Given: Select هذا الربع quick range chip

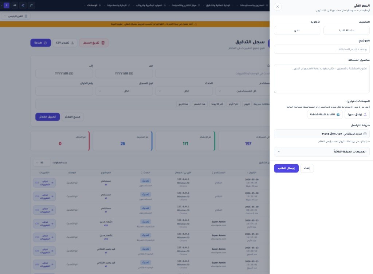Looking at the screenshot, I should point(183,104).
